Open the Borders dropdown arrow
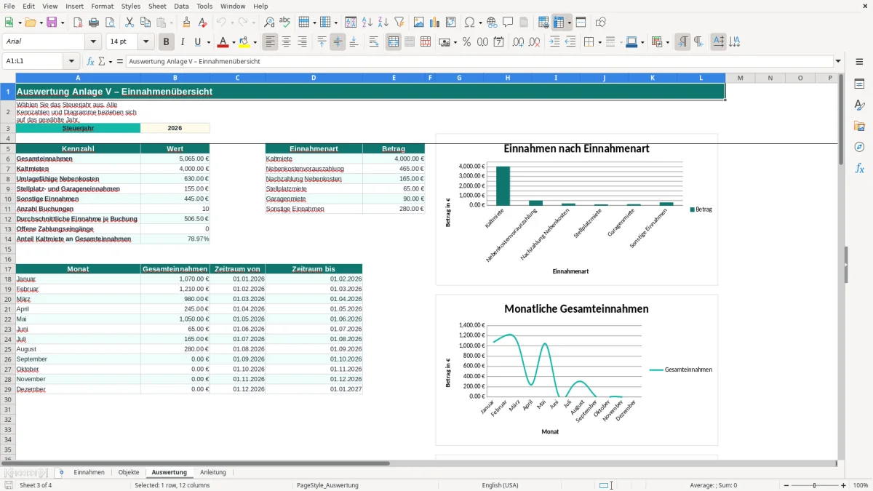This screenshot has width=873, height=491. 599,42
